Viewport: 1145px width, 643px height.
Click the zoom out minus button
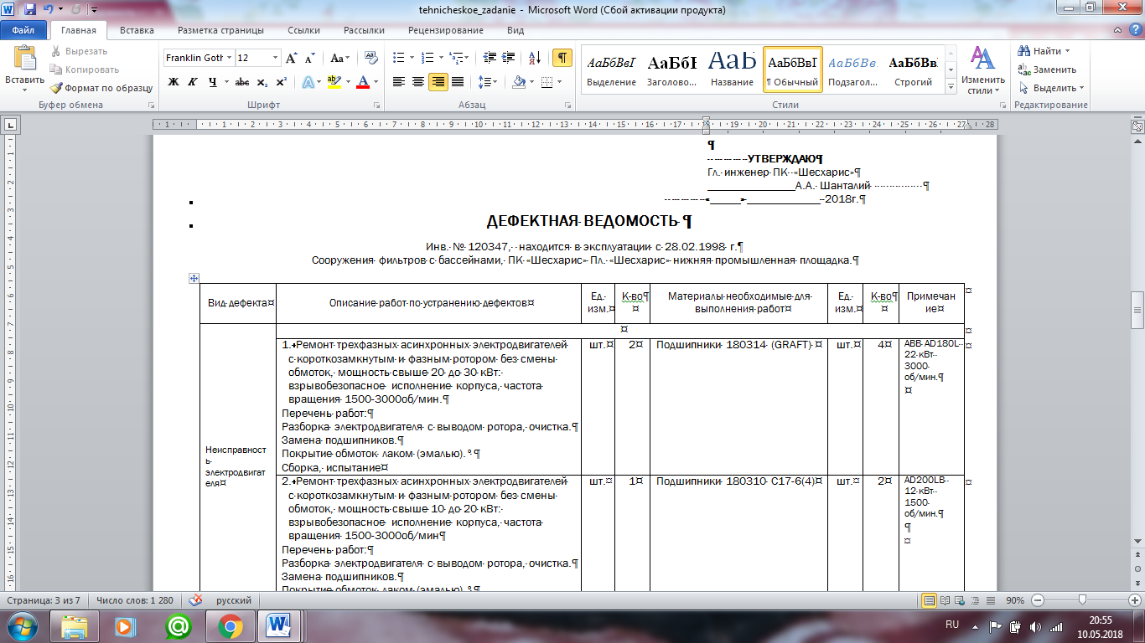click(1039, 601)
